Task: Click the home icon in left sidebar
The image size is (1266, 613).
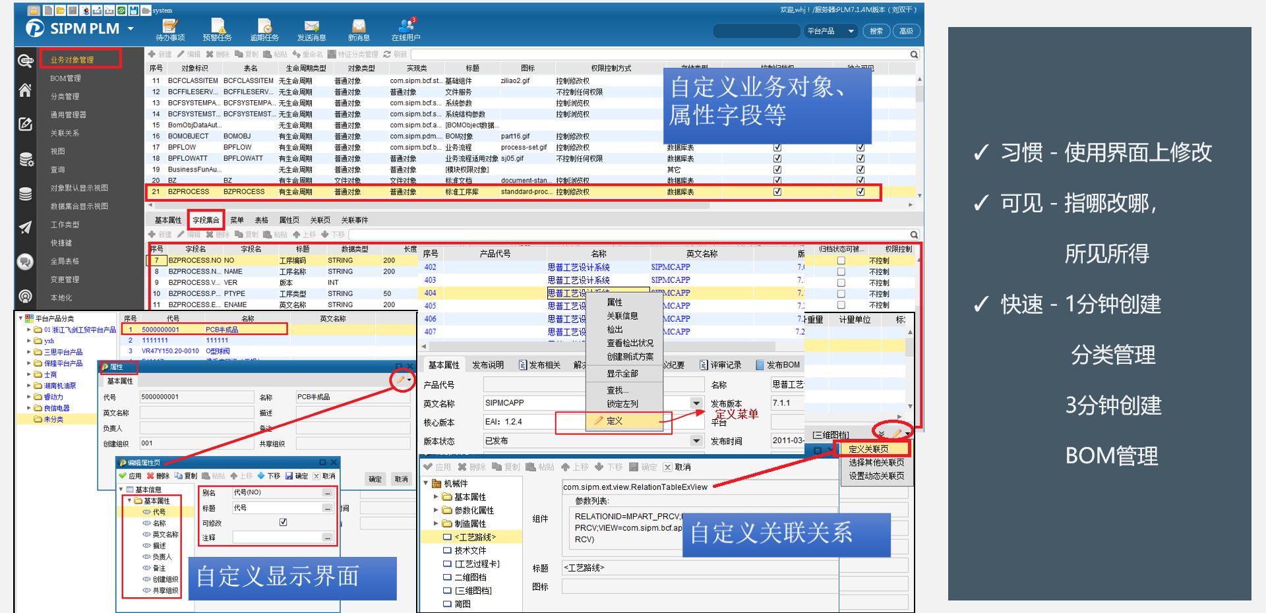Action: pos(25,90)
